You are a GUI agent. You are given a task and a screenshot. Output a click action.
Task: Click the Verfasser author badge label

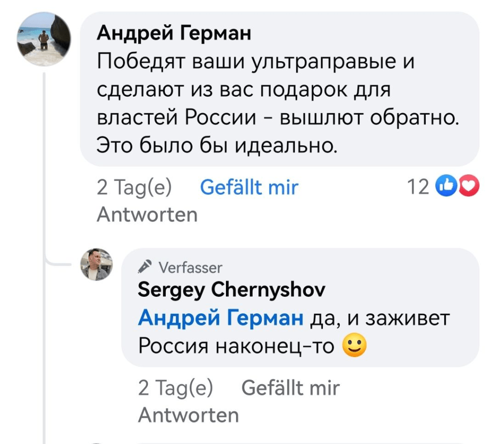coord(191,267)
